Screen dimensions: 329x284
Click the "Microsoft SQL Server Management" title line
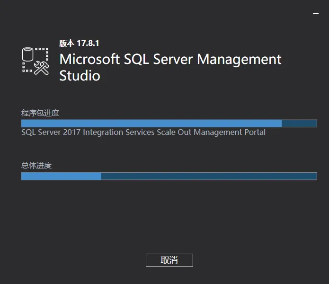[170, 59]
